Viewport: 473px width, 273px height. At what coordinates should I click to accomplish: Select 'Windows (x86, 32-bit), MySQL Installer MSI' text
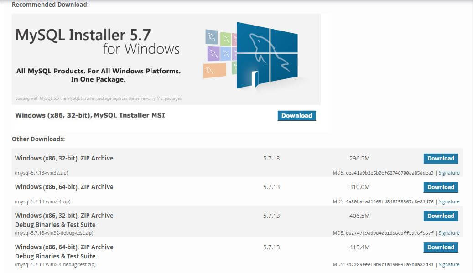pyautogui.click(x=90, y=115)
